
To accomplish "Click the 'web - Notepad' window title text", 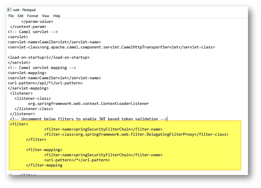I will 24,10.
